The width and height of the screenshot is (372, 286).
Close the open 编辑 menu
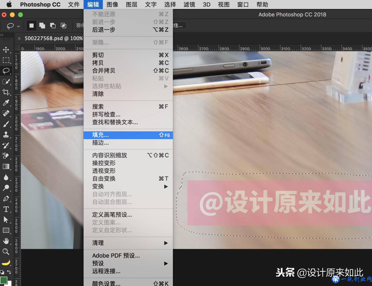click(x=93, y=4)
